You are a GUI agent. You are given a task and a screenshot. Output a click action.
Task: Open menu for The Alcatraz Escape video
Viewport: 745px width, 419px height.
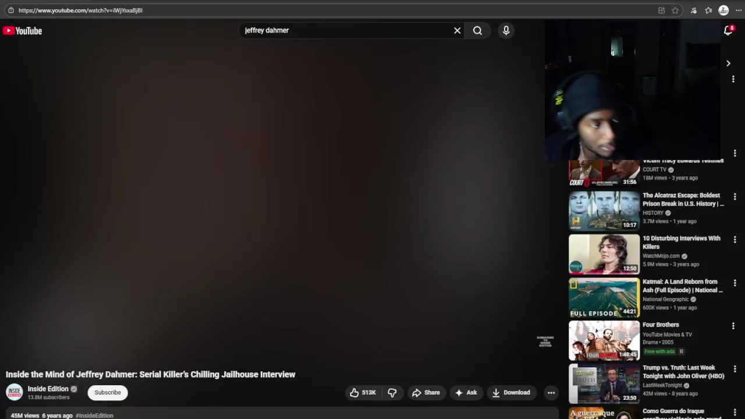pyautogui.click(x=735, y=197)
